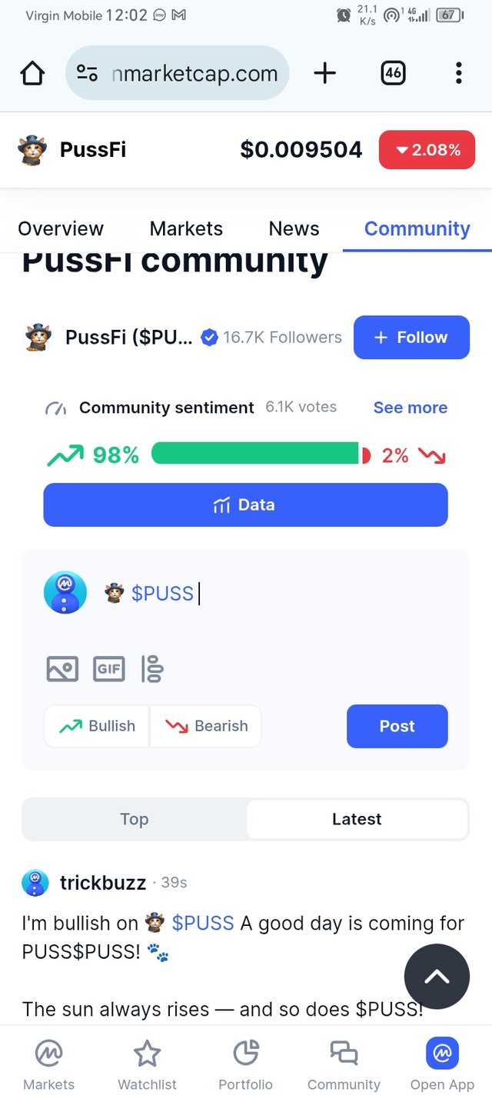Viewport: 492px width, 1102px height.
Task: Follow the PussFi community
Action: click(411, 337)
